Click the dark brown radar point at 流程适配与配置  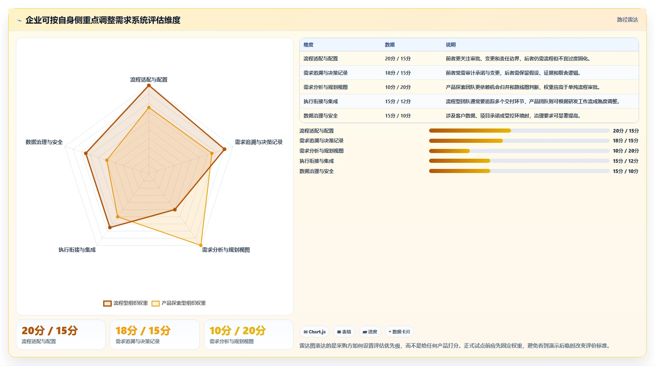149,85
